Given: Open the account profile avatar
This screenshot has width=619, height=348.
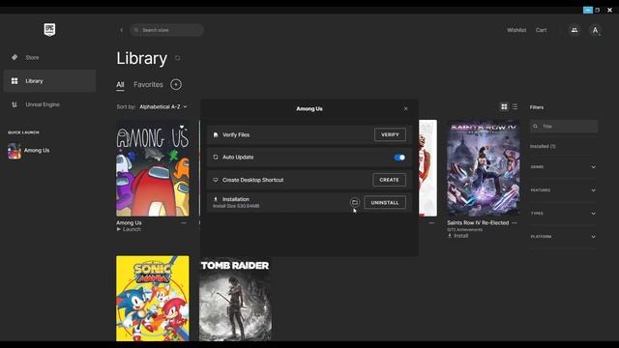Looking at the screenshot, I should tap(595, 30).
